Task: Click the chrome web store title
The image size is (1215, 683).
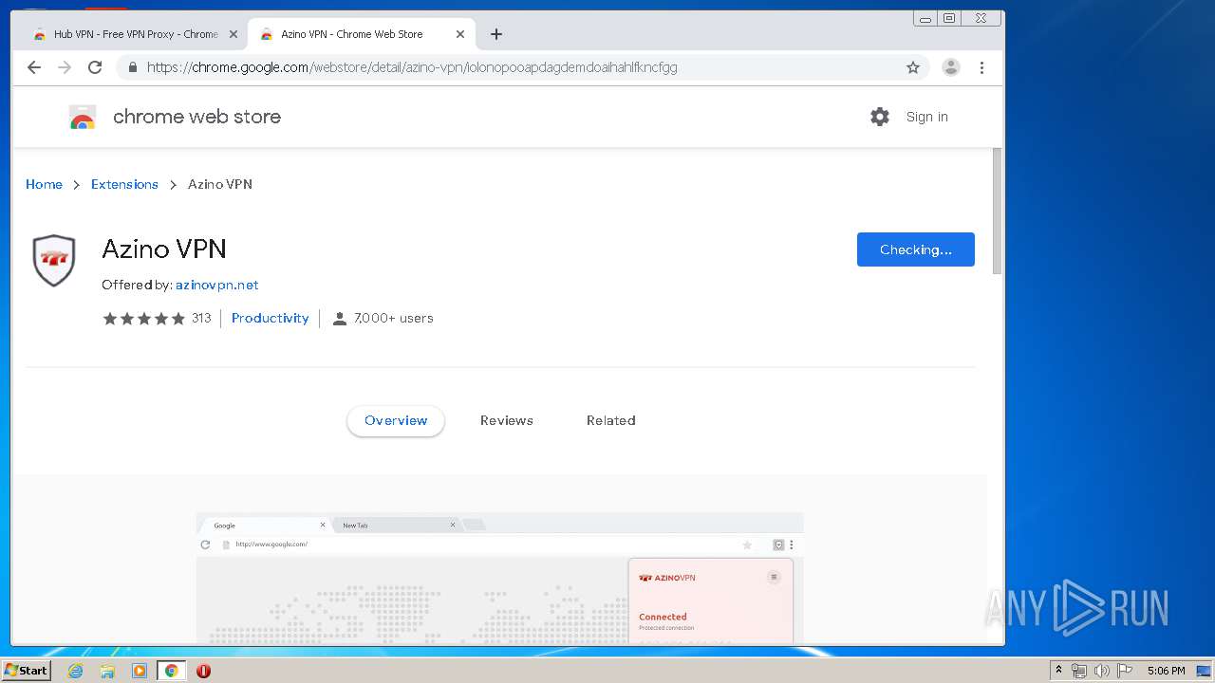Action: pos(196,117)
